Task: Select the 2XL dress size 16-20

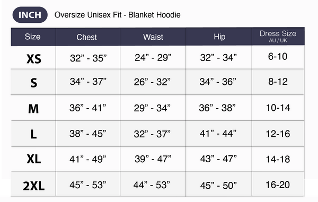Action: click(278, 185)
